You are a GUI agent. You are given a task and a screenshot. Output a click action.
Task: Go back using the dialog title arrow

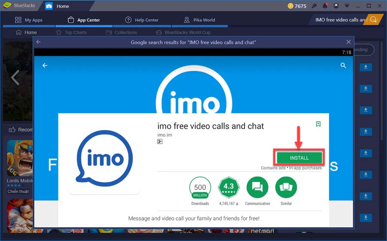point(39,42)
